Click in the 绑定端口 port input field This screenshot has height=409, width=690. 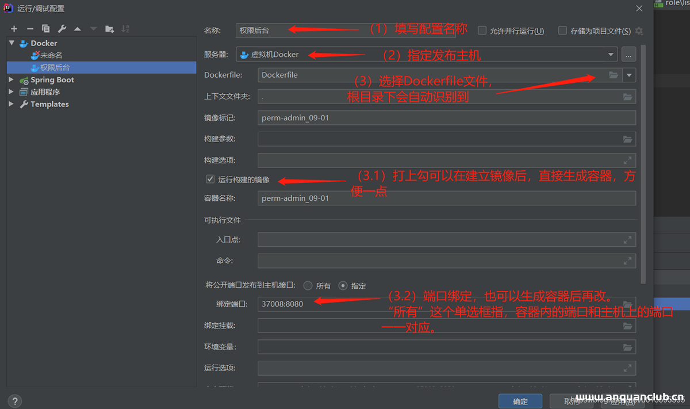(345, 304)
